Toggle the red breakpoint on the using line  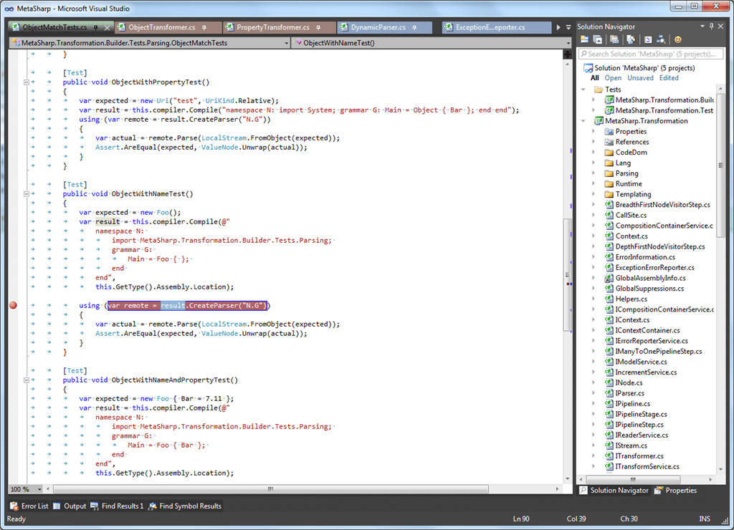point(13,305)
